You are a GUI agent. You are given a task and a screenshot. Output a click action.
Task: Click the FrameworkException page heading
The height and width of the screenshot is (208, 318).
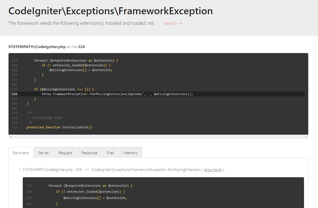(x=111, y=11)
